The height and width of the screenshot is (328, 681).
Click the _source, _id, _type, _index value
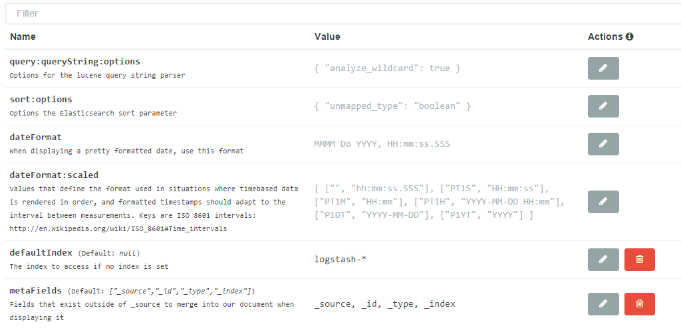[385, 304]
